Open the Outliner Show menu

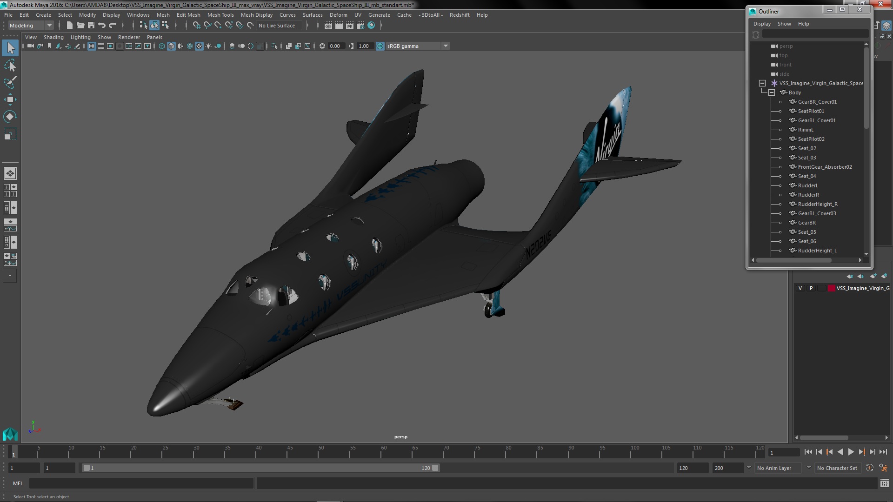point(784,24)
